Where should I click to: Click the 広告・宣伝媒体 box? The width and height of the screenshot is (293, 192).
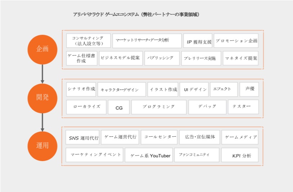[x=200, y=137]
